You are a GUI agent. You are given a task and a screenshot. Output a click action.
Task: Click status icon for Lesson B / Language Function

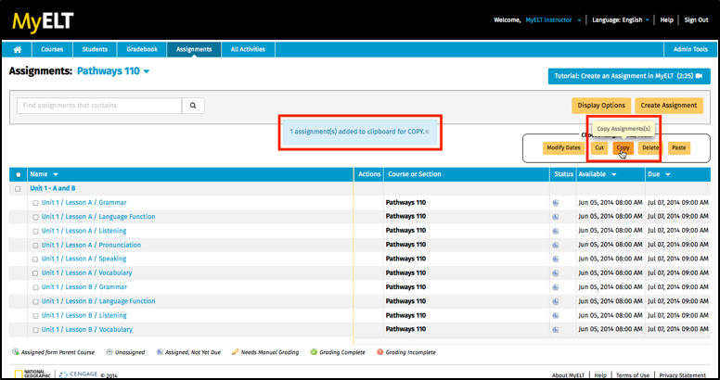pyautogui.click(x=556, y=301)
